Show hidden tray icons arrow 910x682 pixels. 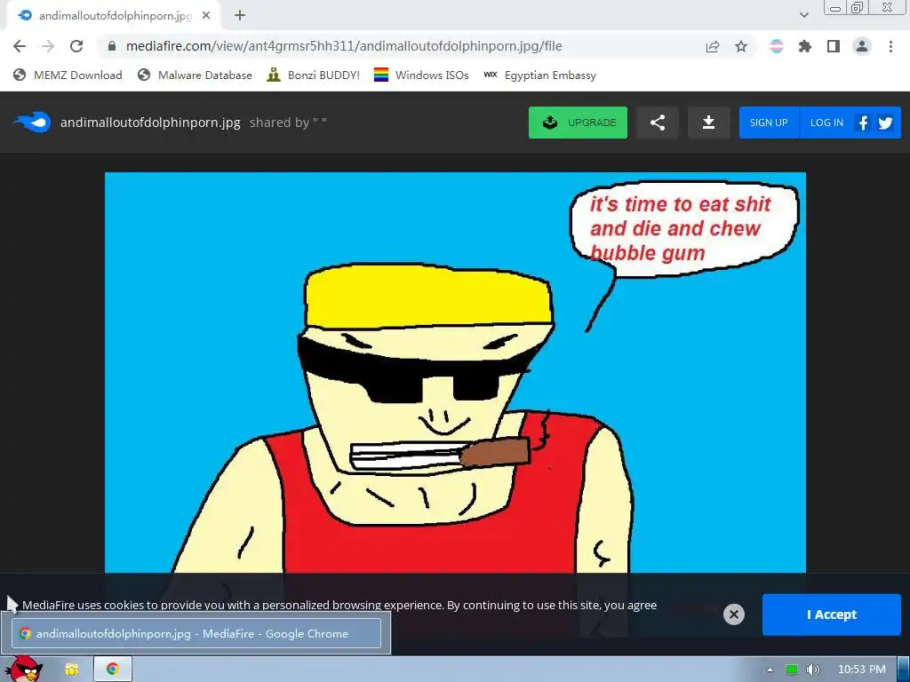[770, 670]
